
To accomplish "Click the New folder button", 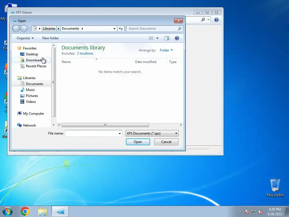I will (51, 38).
